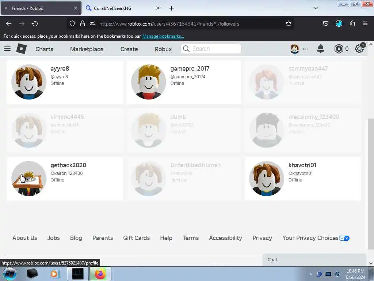The width and height of the screenshot is (374, 281).
Task: Click the Firefox taskbar icon
Action: pyautogui.click(x=100, y=274)
